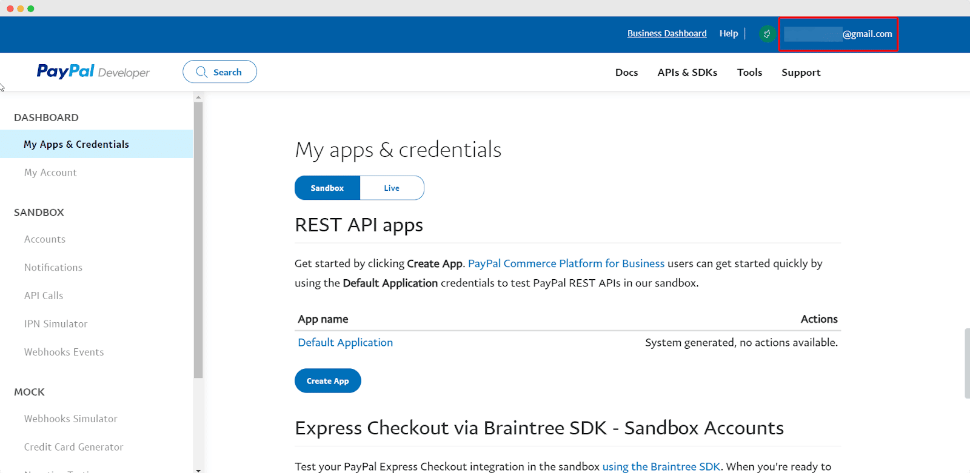Click the 'My apps & credentials' heading
Viewport: 970px width, 473px height.
[398, 150]
